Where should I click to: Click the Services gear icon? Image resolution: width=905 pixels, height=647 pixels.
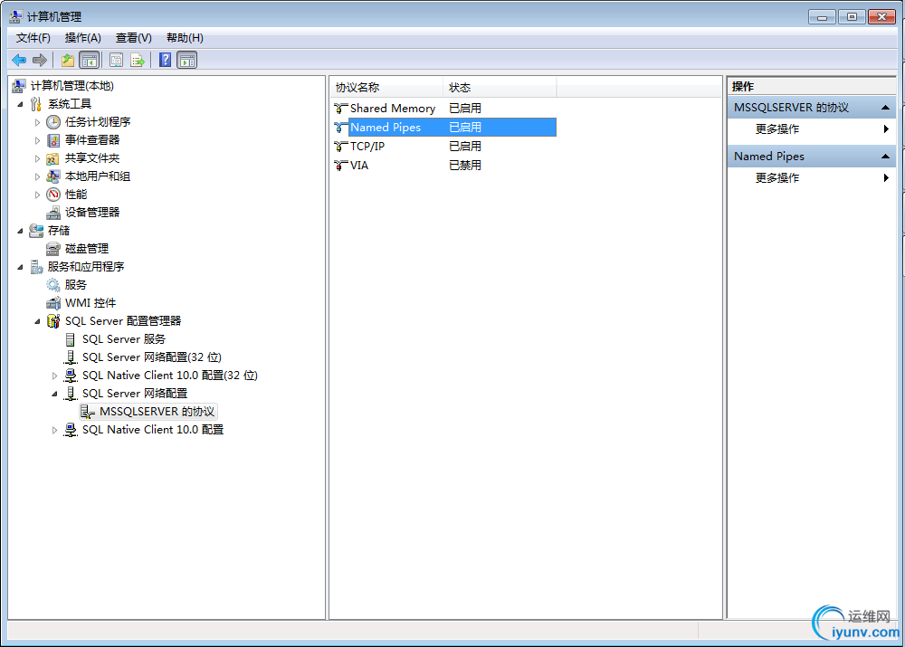[53, 284]
